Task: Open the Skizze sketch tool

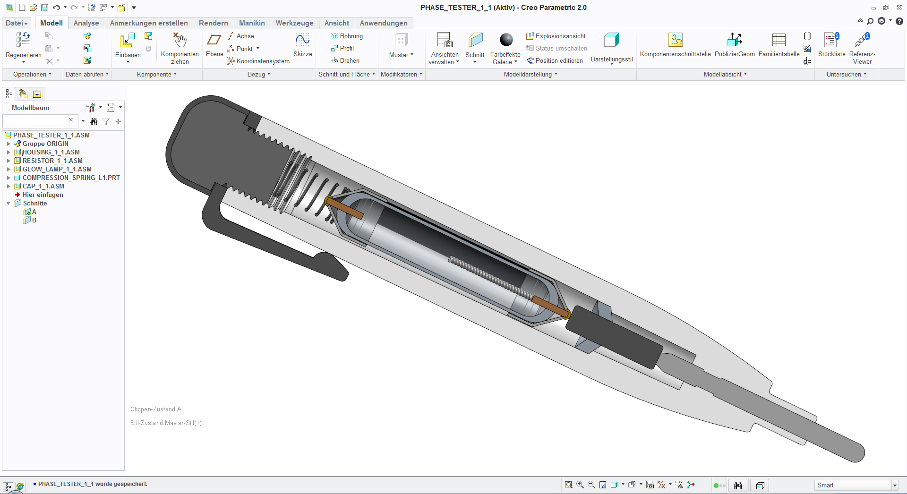Action: 302,41
